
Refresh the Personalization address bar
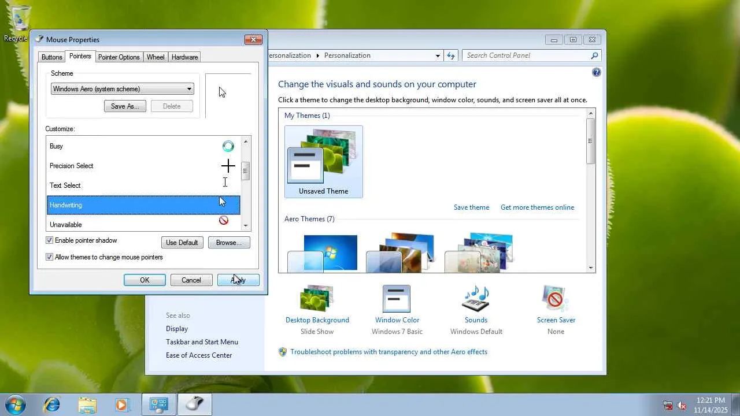(x=452, y=55)
